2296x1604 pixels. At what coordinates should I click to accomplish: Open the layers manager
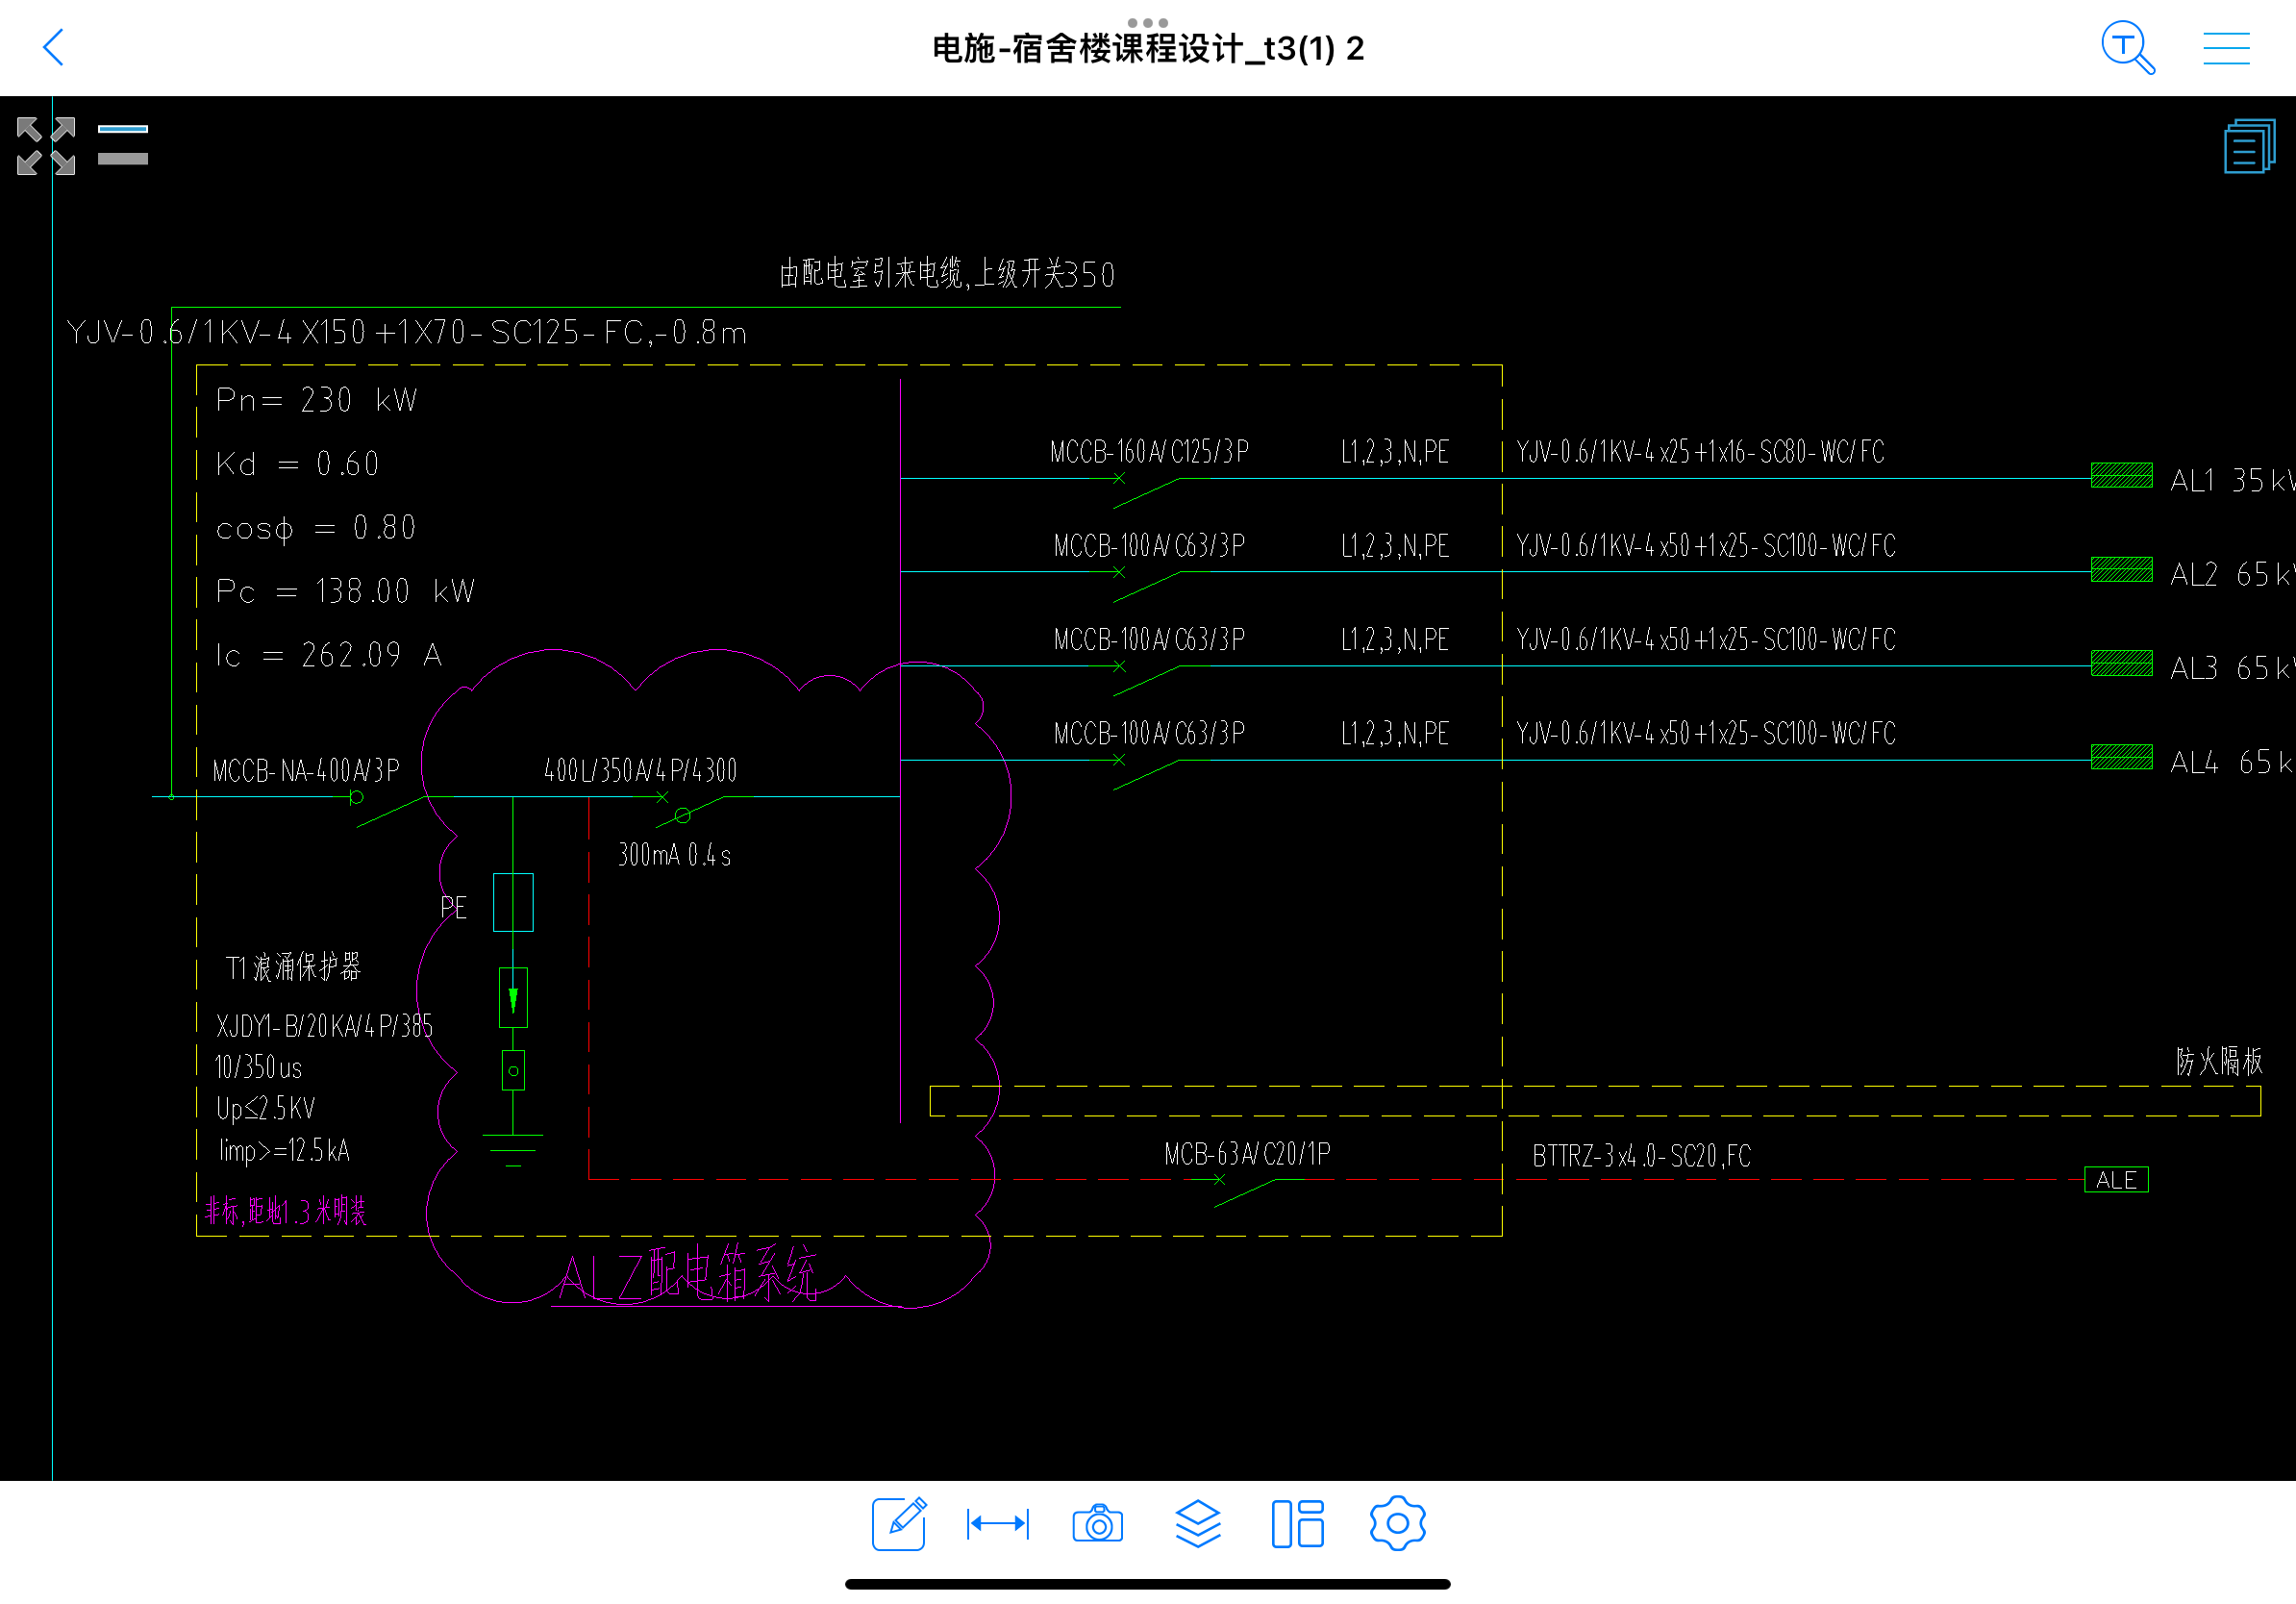1197,1523
